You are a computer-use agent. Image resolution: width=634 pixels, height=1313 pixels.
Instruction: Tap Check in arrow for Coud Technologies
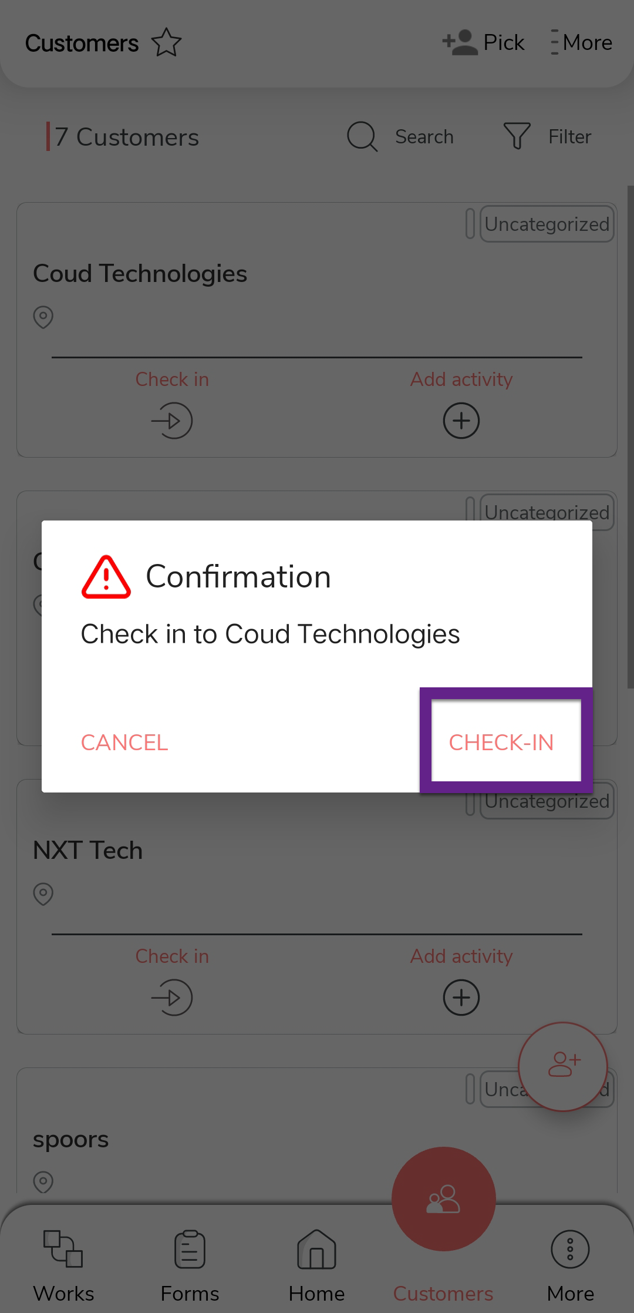pos(172,421)
